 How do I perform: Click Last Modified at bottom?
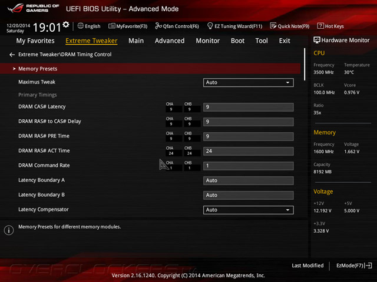click(x=307, y=266)
